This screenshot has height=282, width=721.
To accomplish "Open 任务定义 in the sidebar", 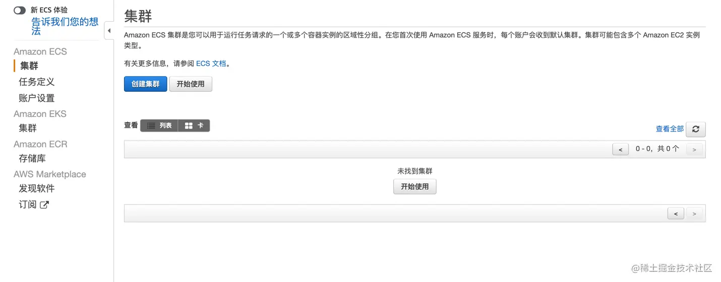I will click(x=36, y=82).
